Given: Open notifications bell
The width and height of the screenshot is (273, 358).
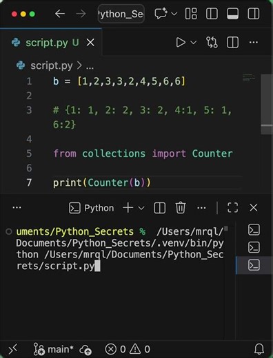Looking at the screenshot, I should click(259, 349).
